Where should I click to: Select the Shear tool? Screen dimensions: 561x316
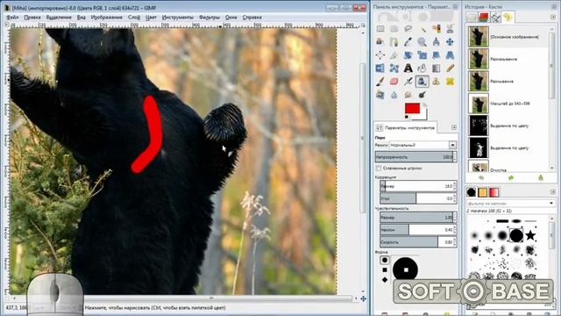(x=437, y=55)
